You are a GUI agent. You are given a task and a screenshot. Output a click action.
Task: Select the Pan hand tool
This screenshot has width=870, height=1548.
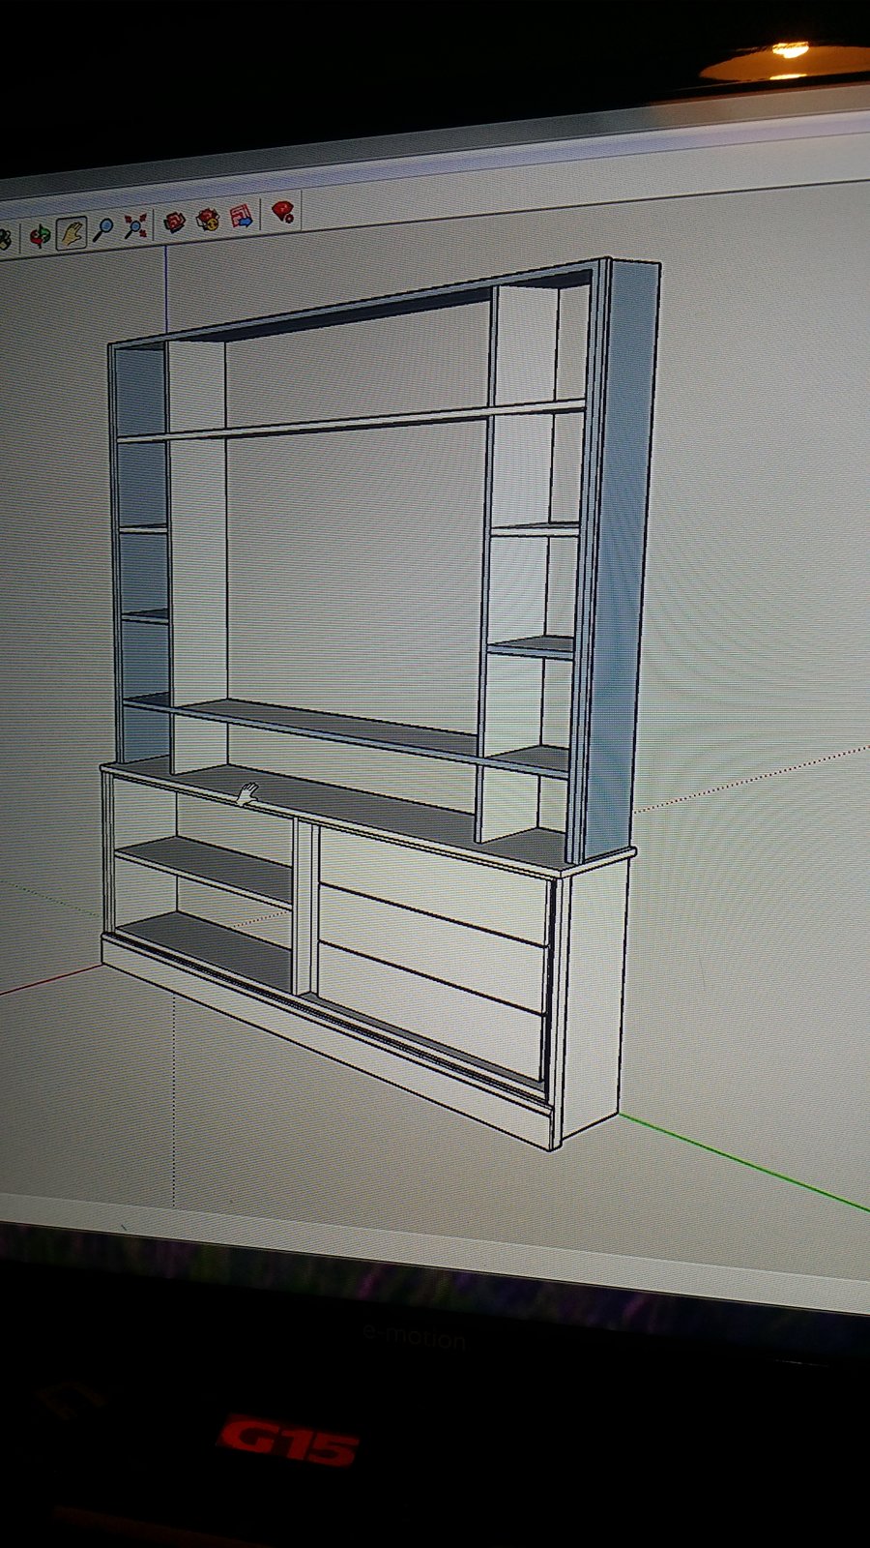(72, 232)
